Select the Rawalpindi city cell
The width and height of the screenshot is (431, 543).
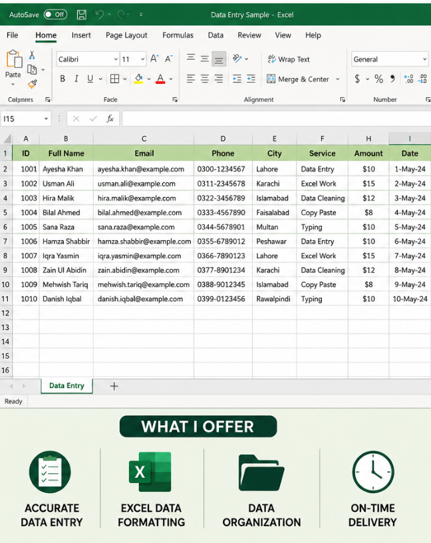275,299
